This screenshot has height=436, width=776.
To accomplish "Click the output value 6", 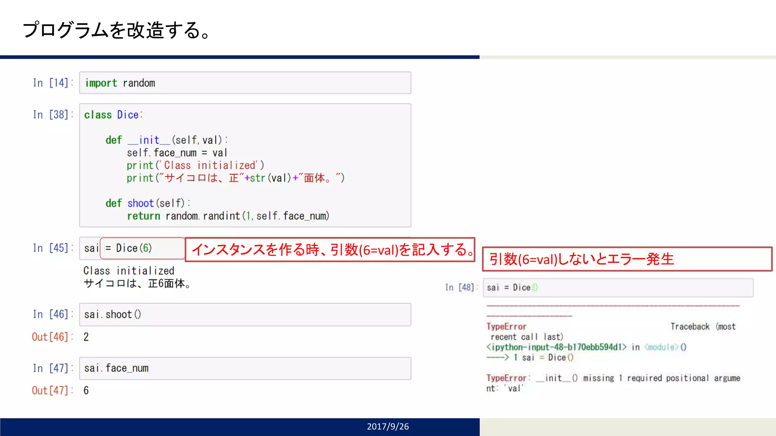I will point(86,391).
